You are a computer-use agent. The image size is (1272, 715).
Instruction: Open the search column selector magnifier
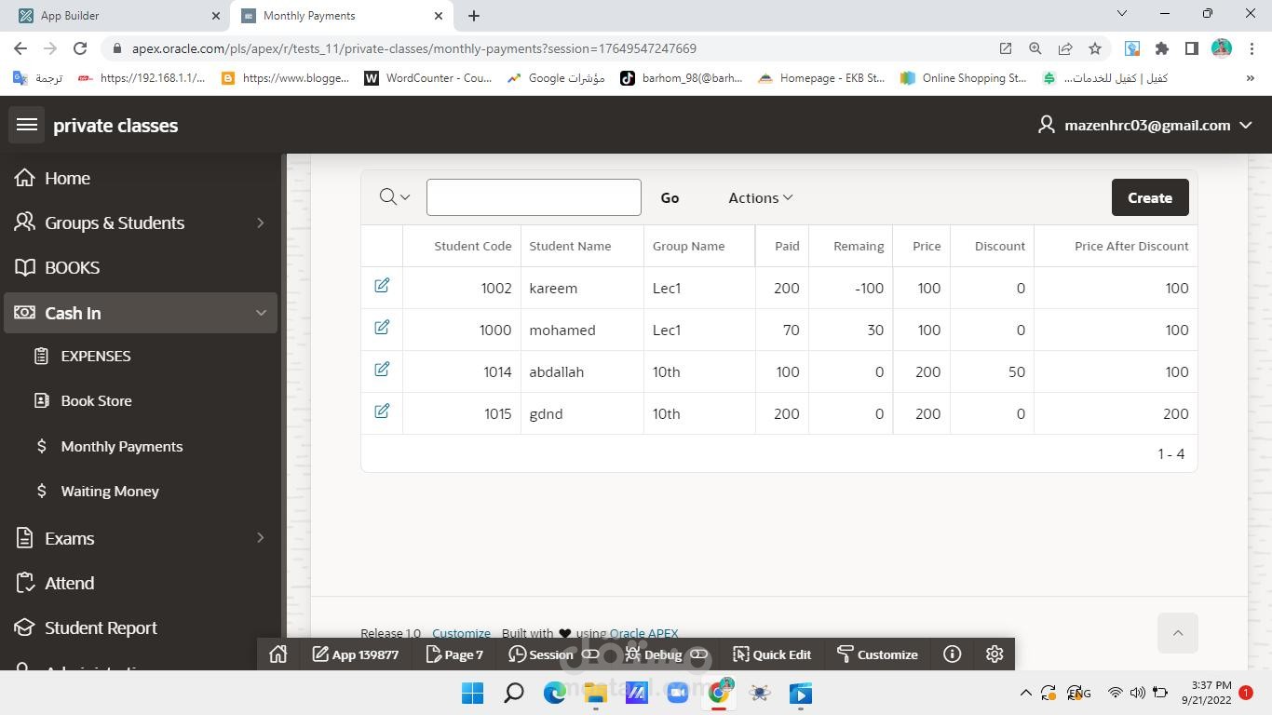tap(395, 197)
